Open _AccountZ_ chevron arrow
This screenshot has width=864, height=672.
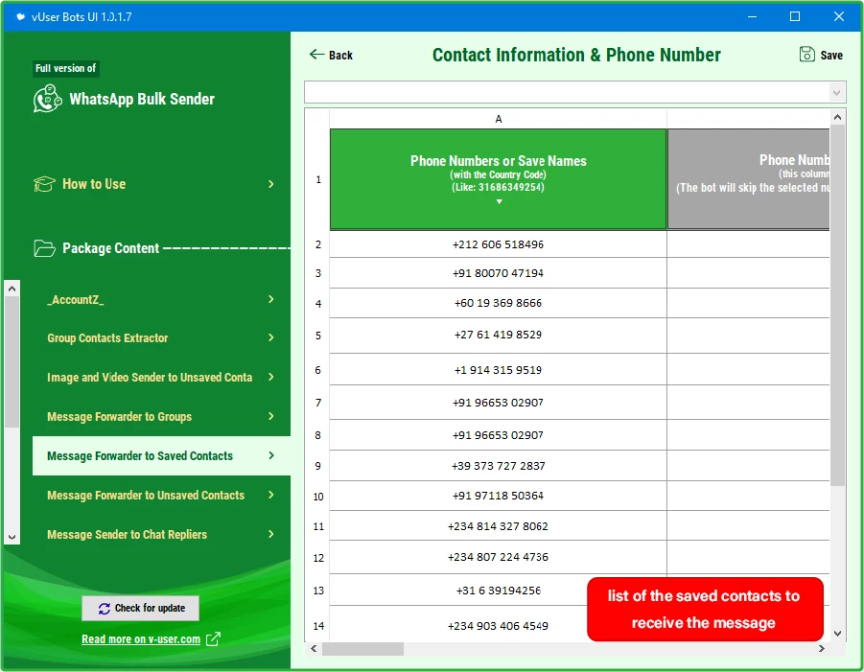point(270,299)
